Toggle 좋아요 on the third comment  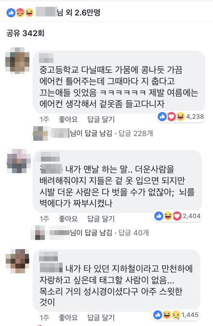[68, 318]
